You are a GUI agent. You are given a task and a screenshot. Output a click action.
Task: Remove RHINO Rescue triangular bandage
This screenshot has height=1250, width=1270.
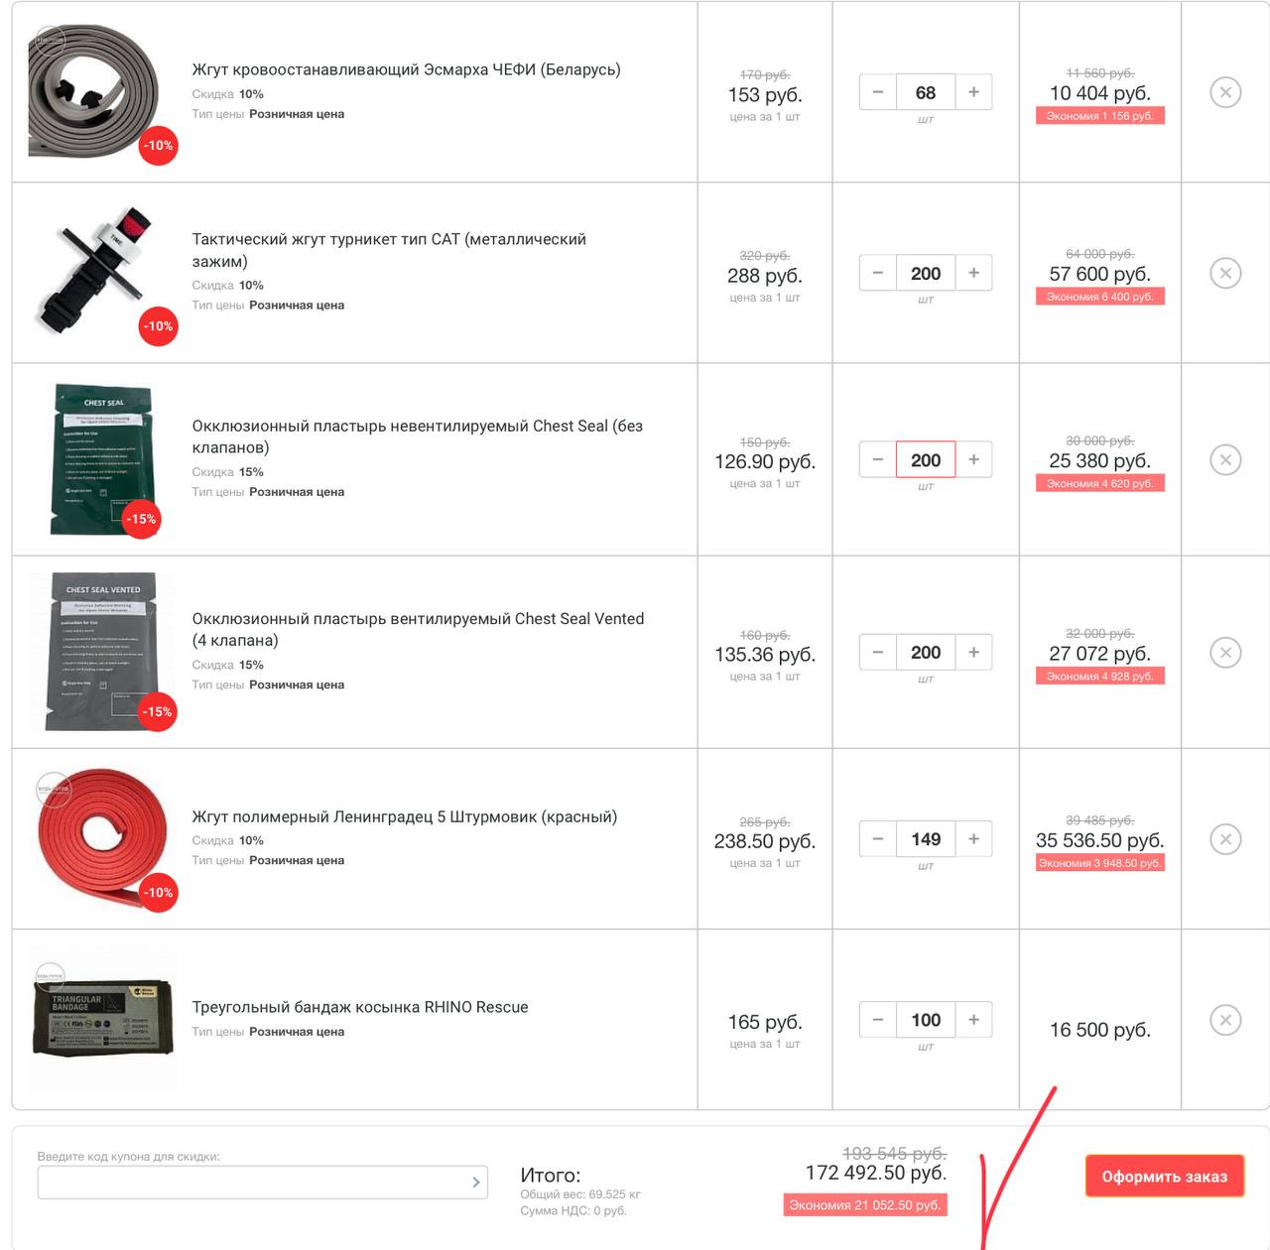click(1225, 1020)
